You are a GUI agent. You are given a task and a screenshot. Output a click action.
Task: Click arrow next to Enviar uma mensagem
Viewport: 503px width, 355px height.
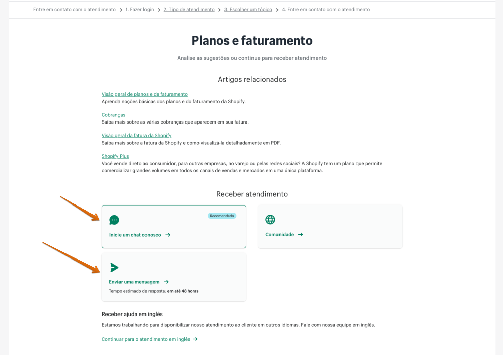166,282
